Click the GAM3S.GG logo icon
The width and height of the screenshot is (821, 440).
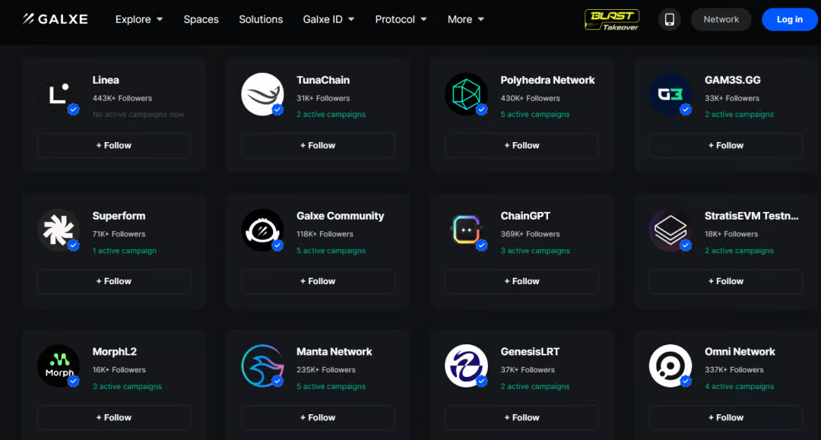(670, 94)
